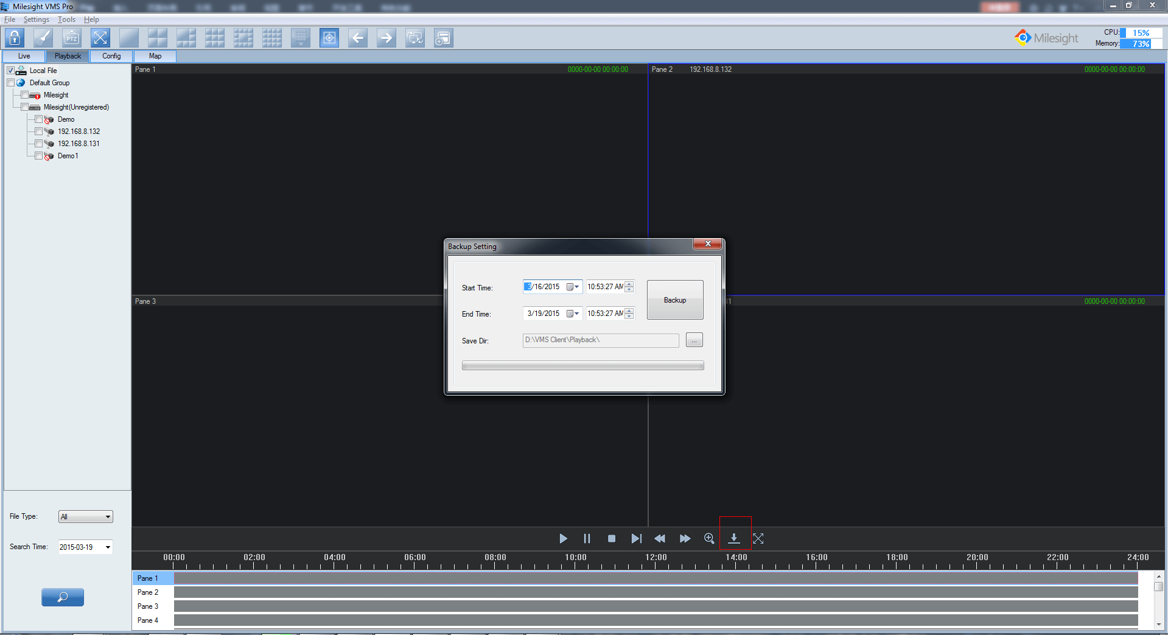Go to previous page left arrow

358,38
